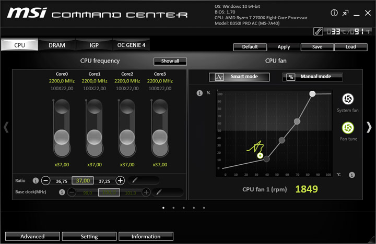Viewport: 376px width, 244px height.
Task: Click the Core3 ratio slider knob
Action: click(160, 137)
